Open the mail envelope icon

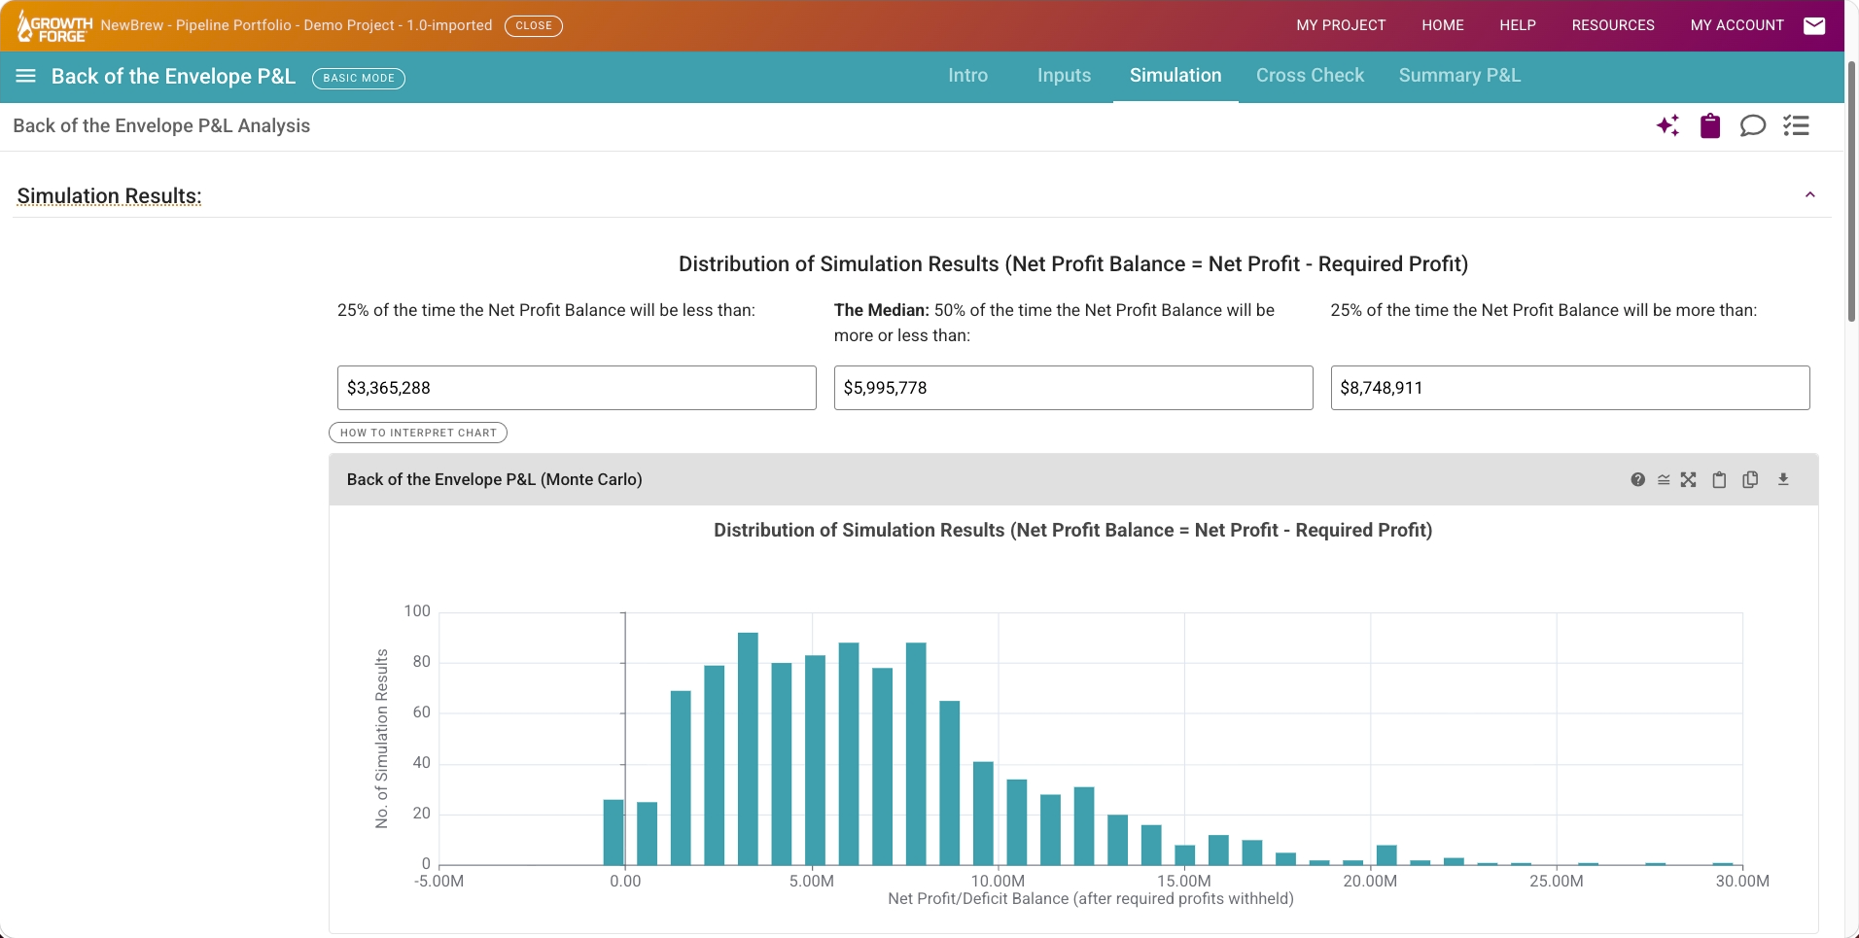(x=1814, y=25)
